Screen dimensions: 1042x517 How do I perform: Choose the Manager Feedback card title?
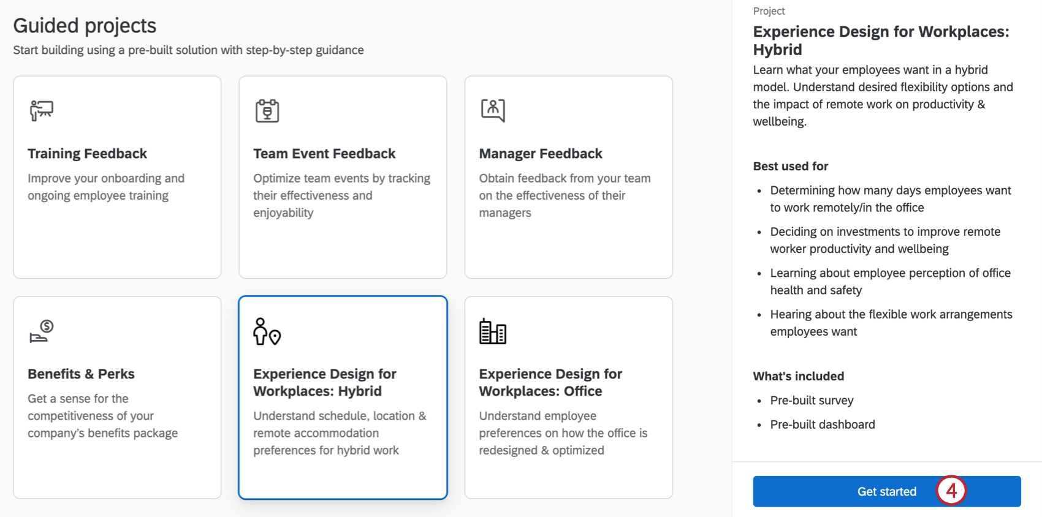(541, 154)
